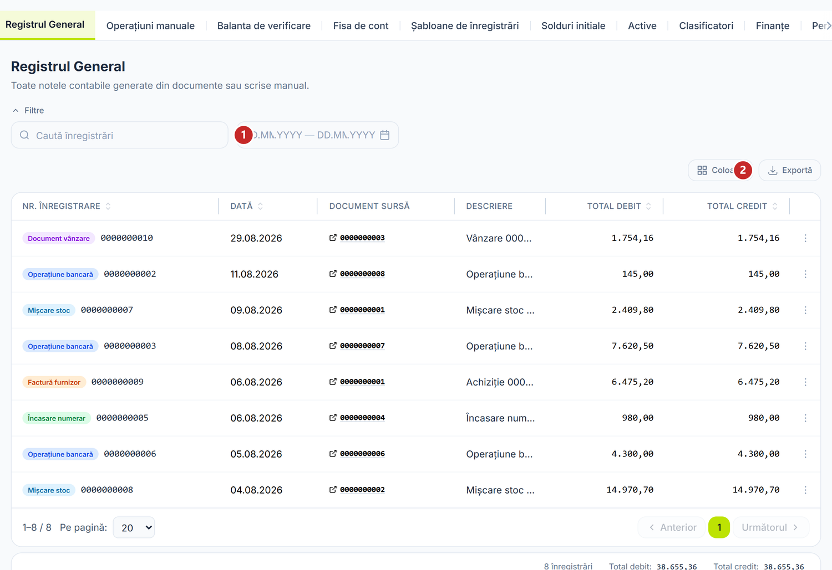
Task: Click the sort icon next to Dată
Action: coord(260,206)
